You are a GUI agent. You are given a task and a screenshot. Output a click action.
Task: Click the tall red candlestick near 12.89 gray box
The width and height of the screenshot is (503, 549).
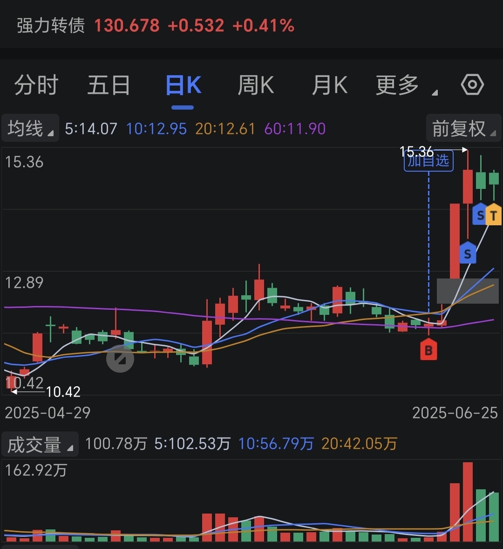coord(455,241)
